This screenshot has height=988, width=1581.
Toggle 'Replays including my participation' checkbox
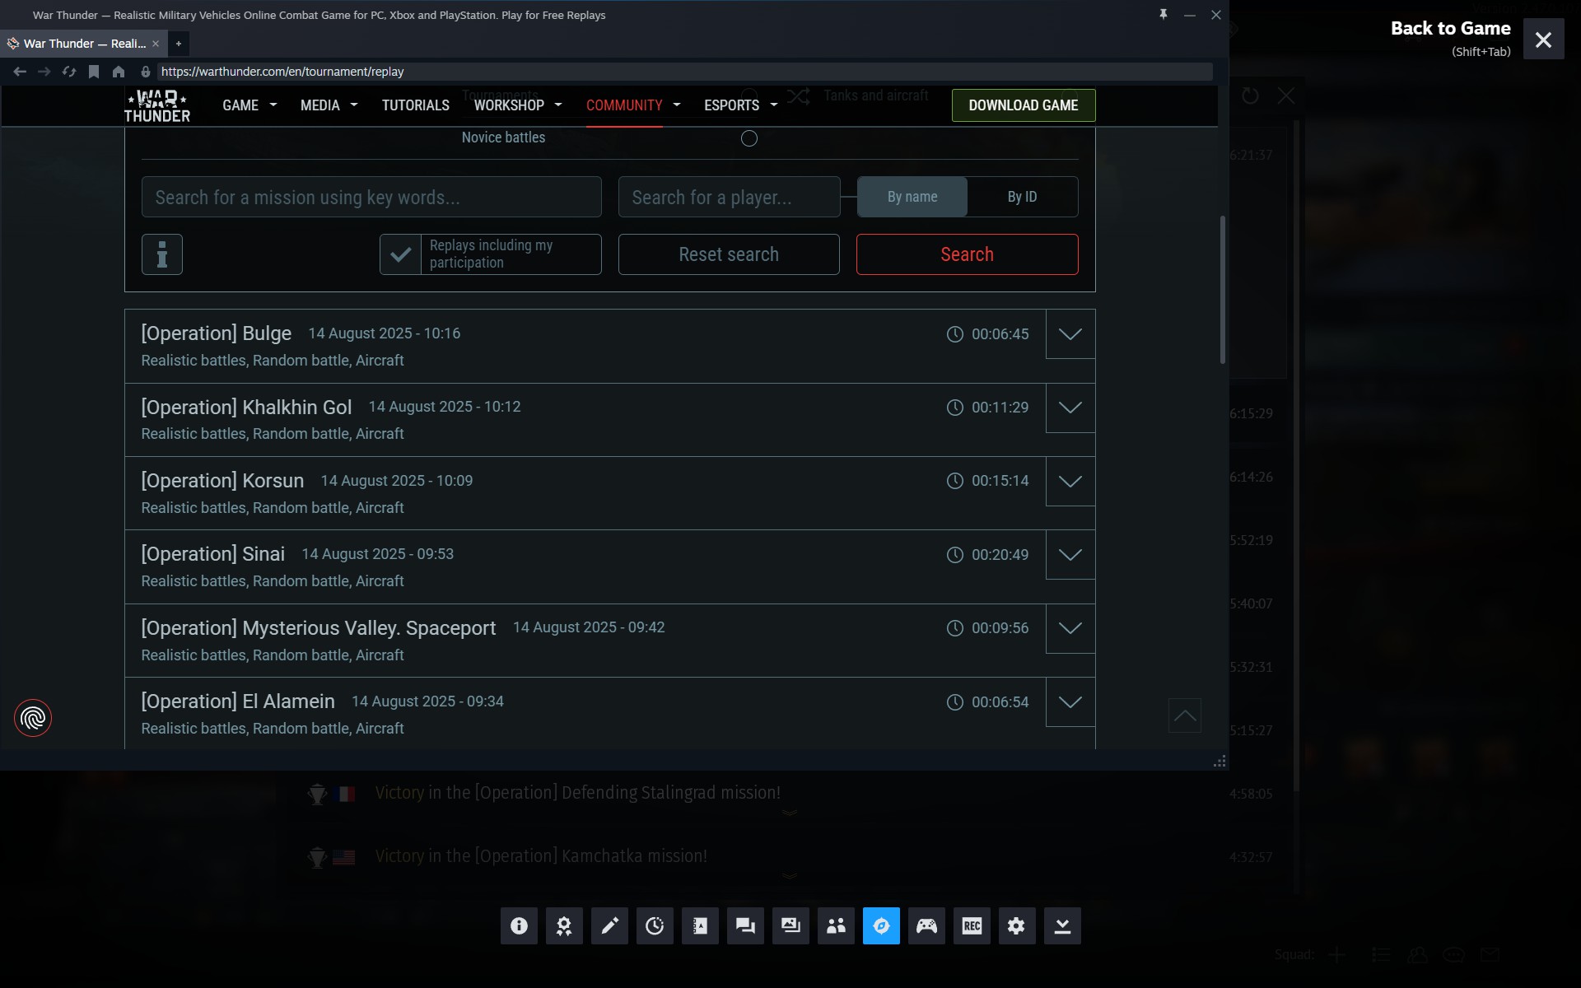coord(400,254)
